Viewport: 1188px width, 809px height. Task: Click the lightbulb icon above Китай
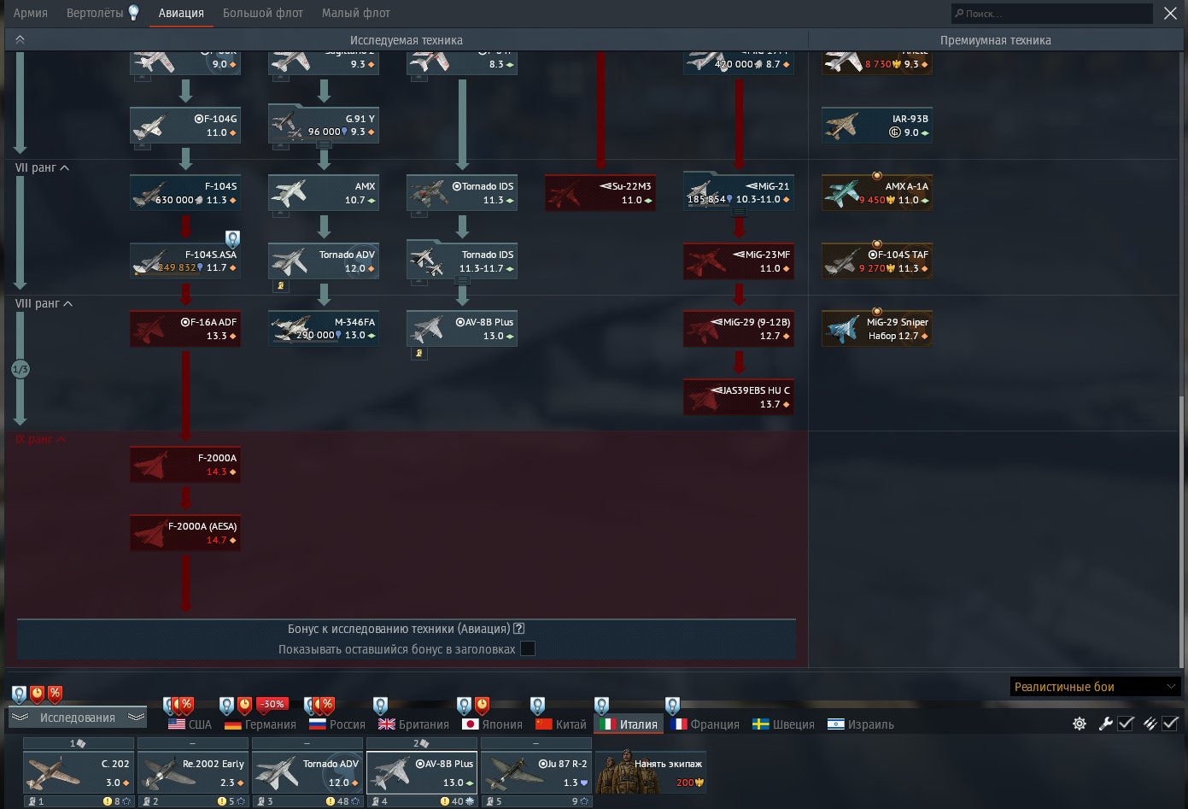click(537, 706)
